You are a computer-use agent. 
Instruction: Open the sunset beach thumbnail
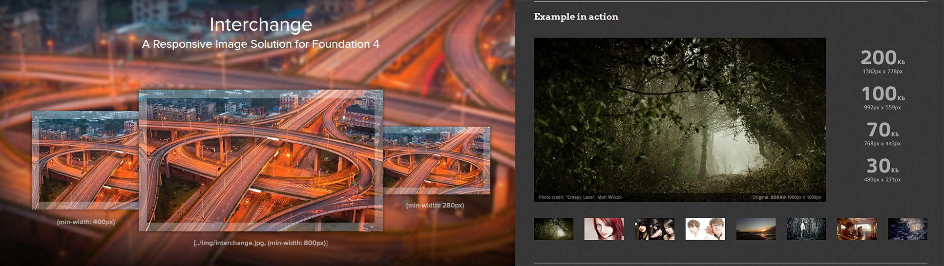756,229
